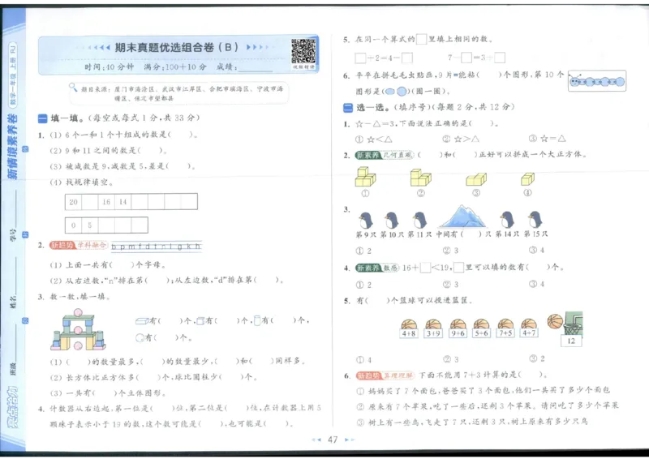Click the single cube figure ④
This screenshot has width=649, height=459.
click(x=527, y=179)
